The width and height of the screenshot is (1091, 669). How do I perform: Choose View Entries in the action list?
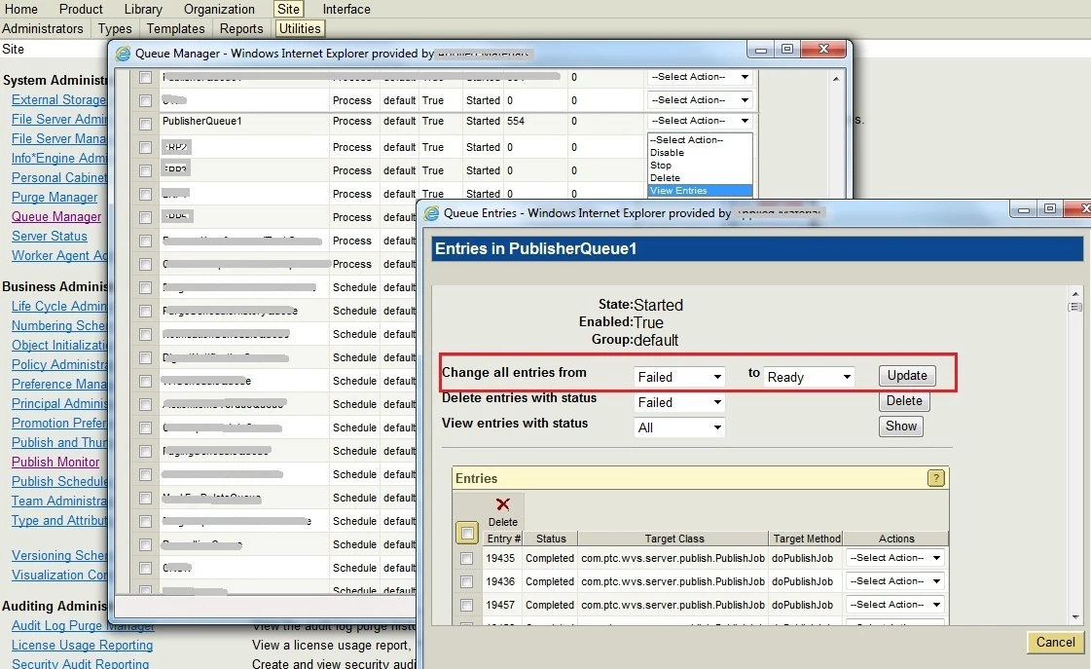700,191
